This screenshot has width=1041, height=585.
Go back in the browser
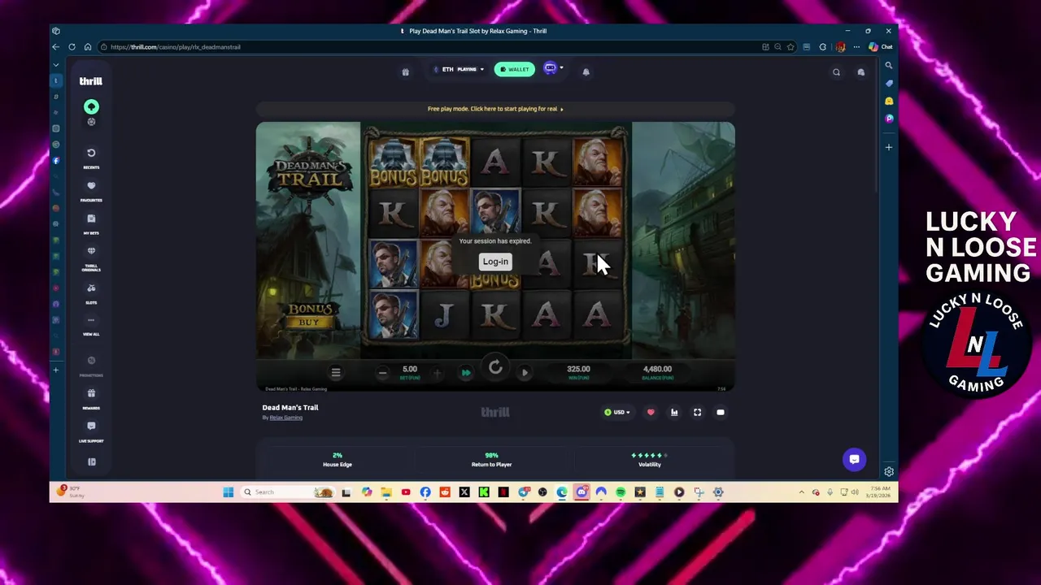tap(56, 47)
